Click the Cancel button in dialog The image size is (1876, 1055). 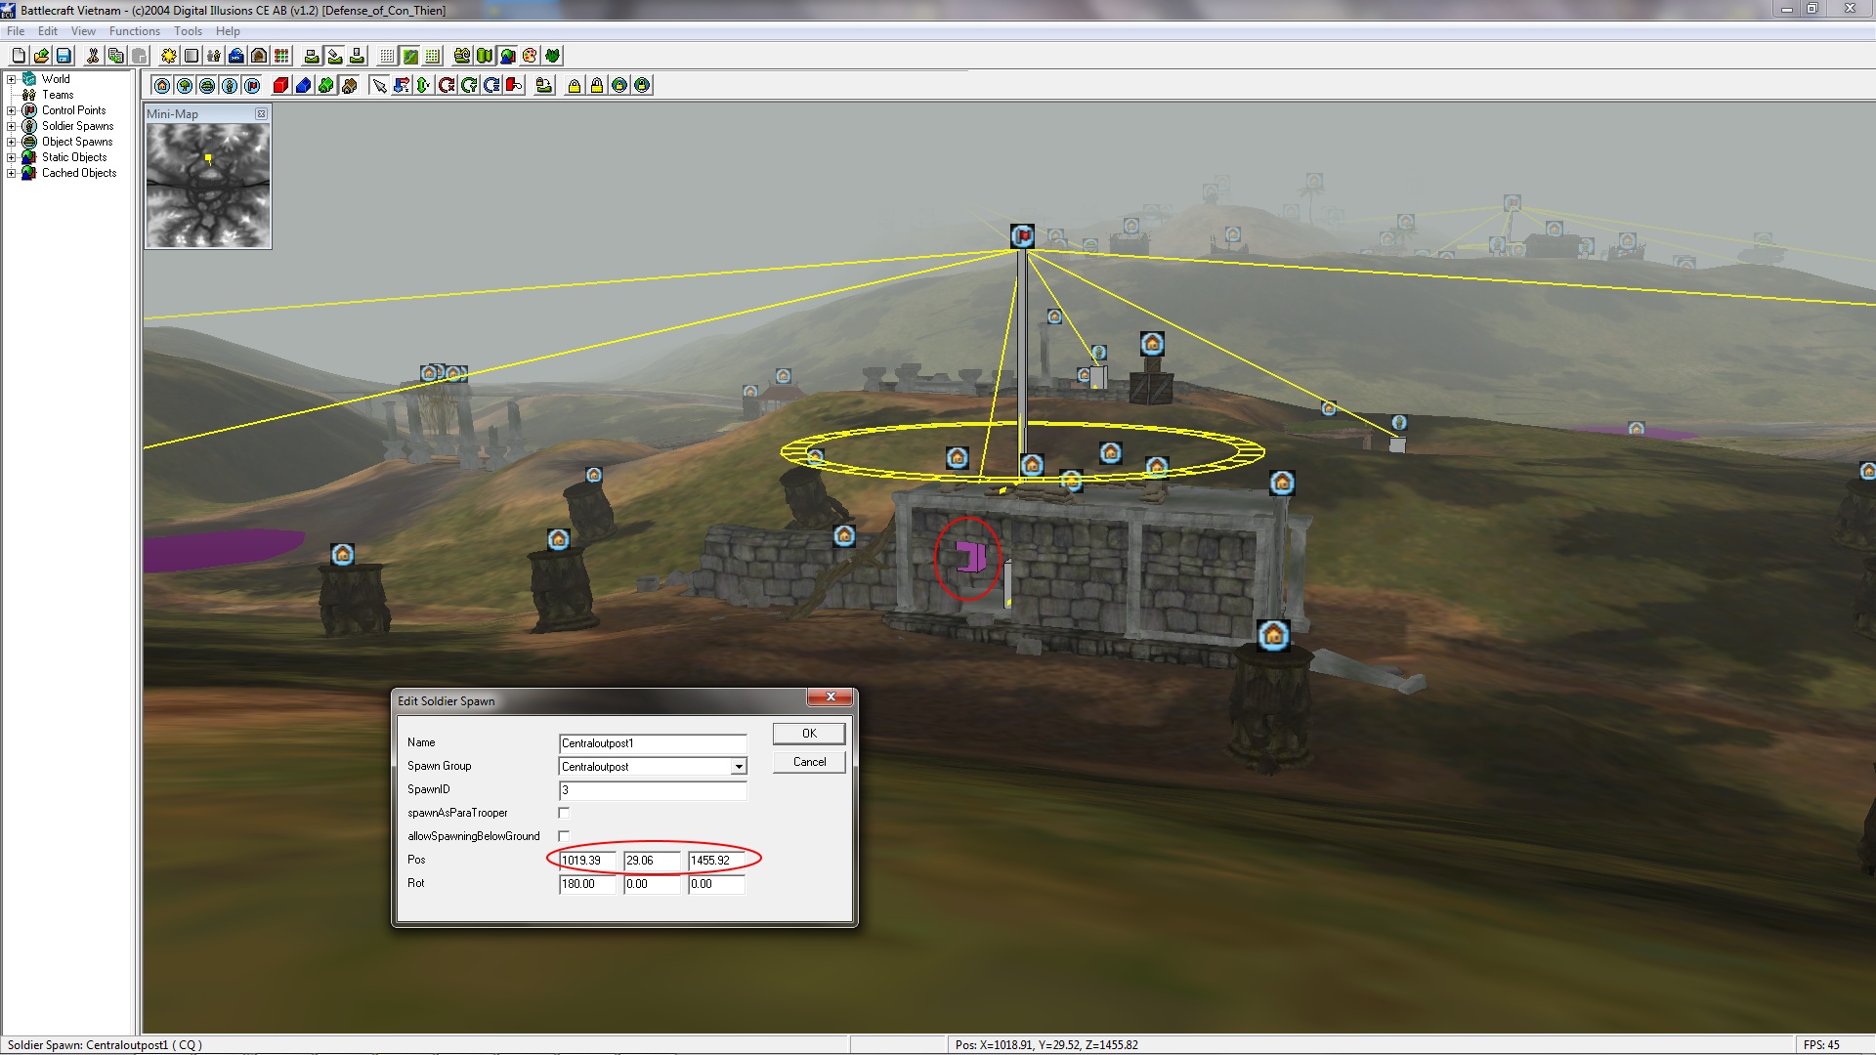click(809, 762)
